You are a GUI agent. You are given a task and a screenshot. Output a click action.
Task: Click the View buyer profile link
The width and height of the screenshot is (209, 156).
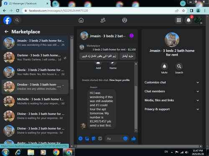[x=120, y=80]
